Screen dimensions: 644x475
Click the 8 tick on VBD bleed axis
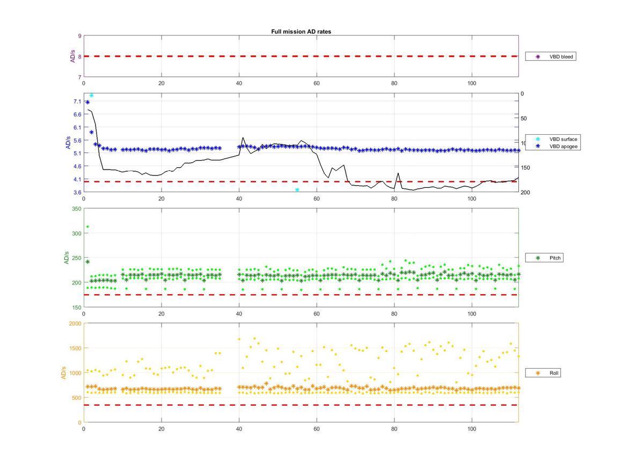pyautogui.click(x=79, y=56)
